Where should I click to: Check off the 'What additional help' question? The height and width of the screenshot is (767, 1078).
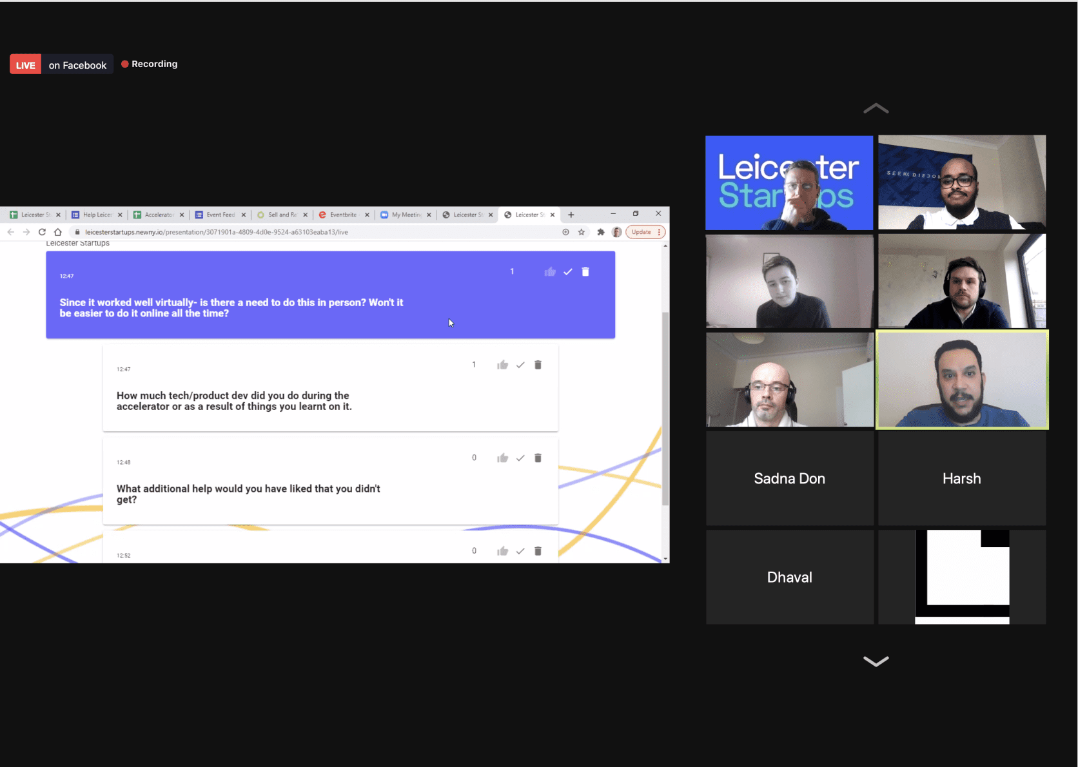coord(520,458)
